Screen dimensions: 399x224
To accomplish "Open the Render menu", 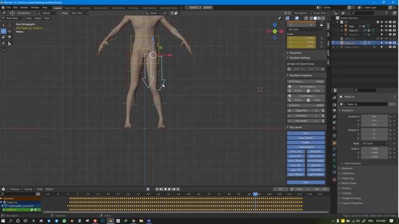I will [x=24, y=7].
